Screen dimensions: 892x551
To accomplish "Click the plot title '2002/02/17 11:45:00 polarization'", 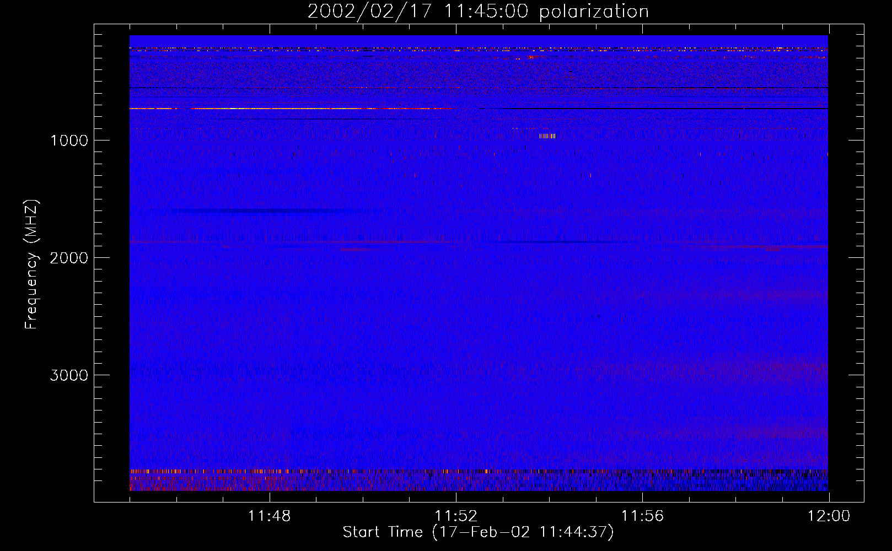I will [x=478, y=12].
